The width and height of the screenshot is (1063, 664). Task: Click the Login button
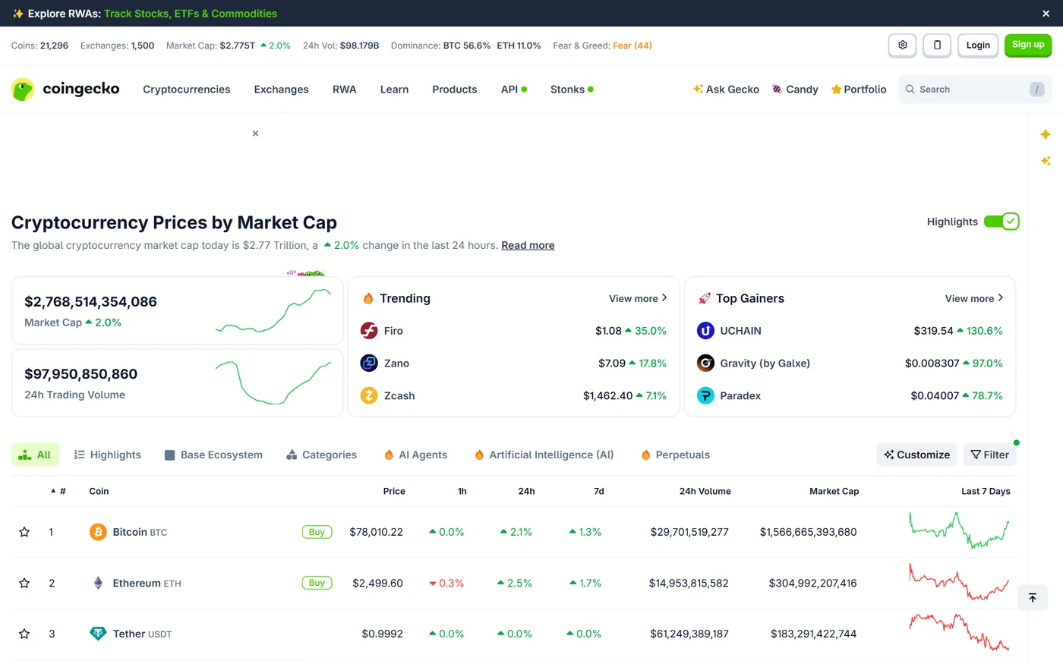(978, 46)
